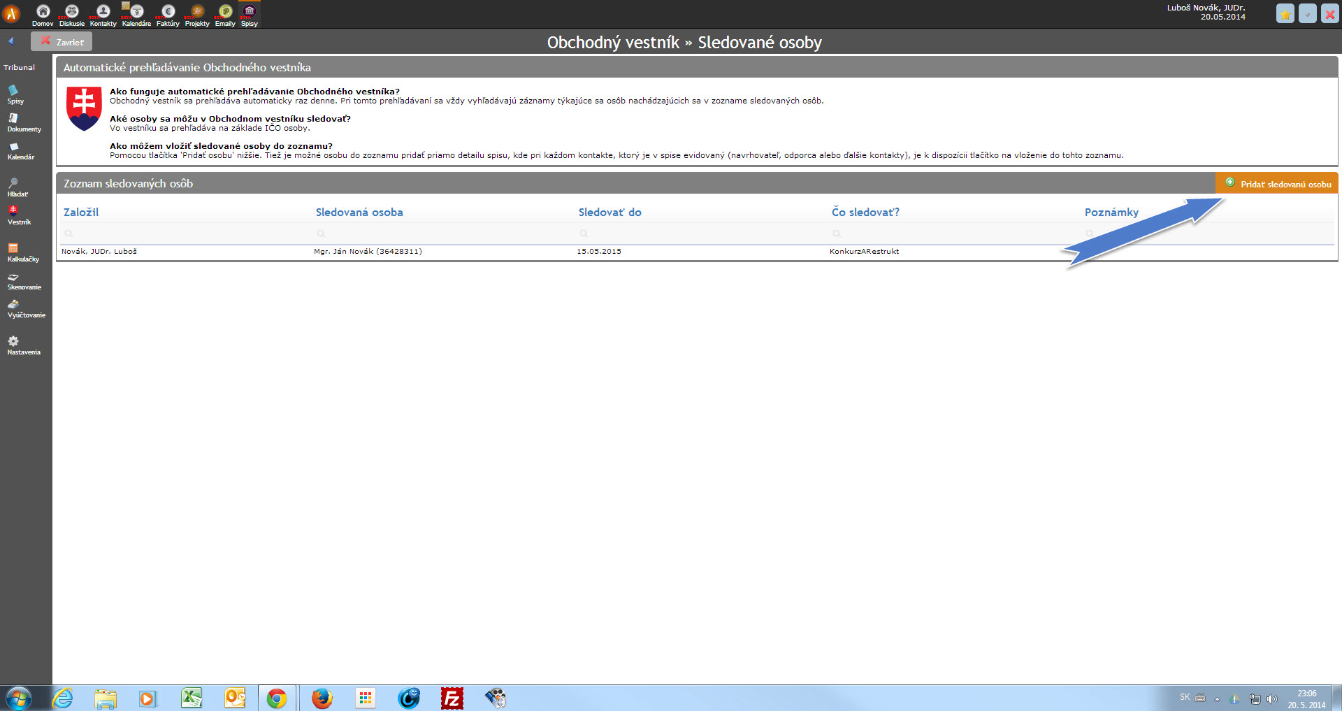Sort by the Založil column header
Viewport: 1342px width, 711px height.
pos(81,212)
